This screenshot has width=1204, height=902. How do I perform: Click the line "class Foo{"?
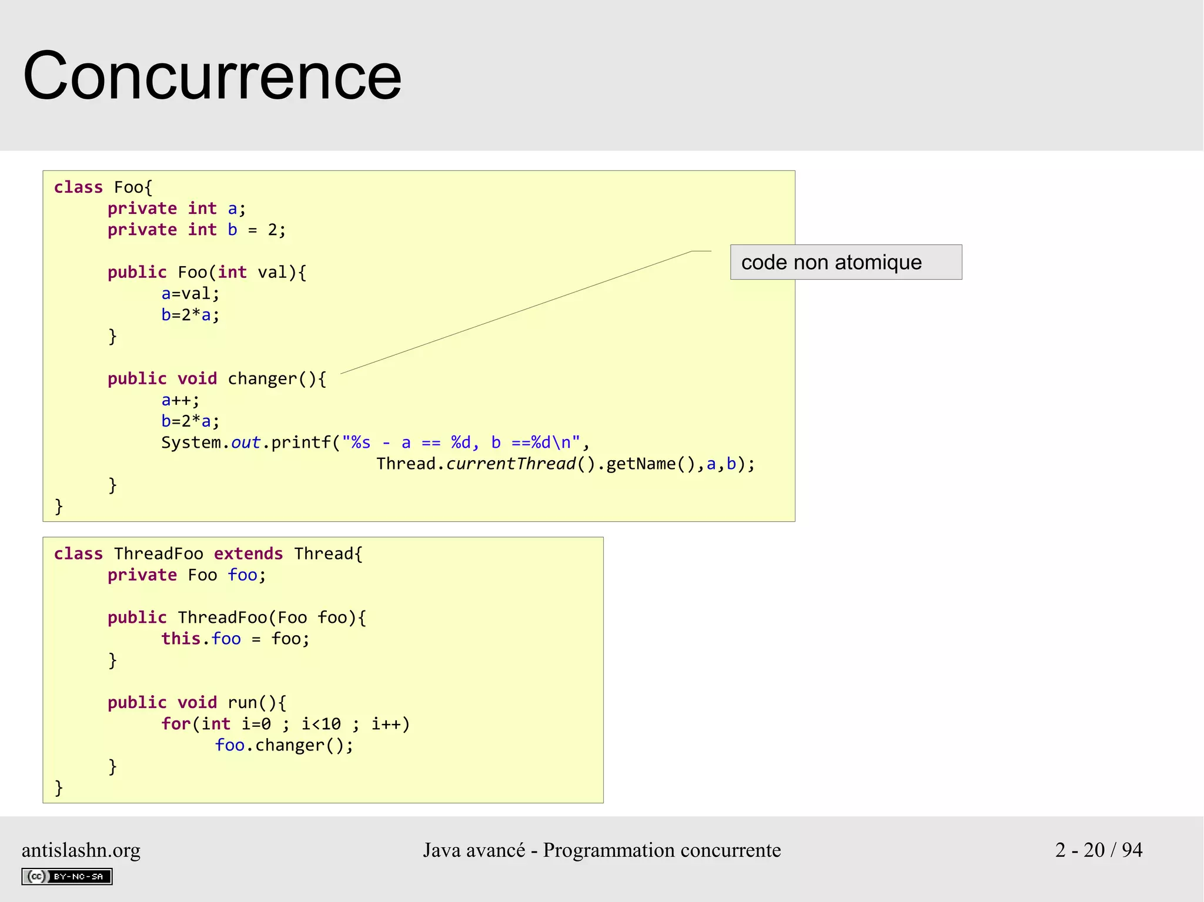coord(103,187)
